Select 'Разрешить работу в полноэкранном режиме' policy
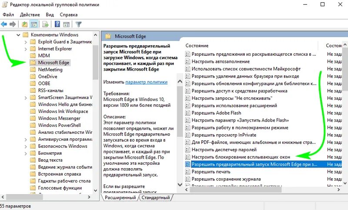The width and height of the screenshot is (348, 210). pyautogui.click(x=240, y=128)
